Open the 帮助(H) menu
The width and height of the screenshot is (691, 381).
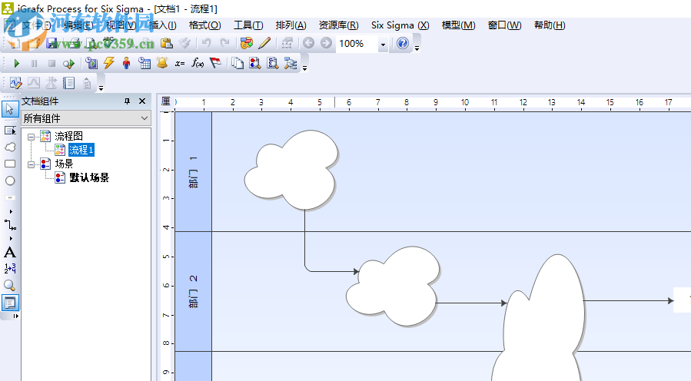point(550,25)
